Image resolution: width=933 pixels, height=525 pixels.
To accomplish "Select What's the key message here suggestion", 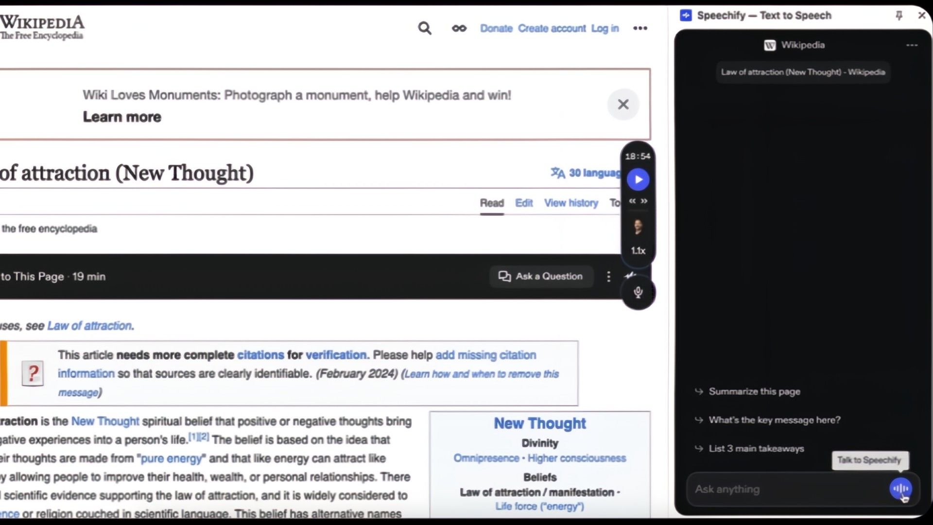I will tap(774, 420).
